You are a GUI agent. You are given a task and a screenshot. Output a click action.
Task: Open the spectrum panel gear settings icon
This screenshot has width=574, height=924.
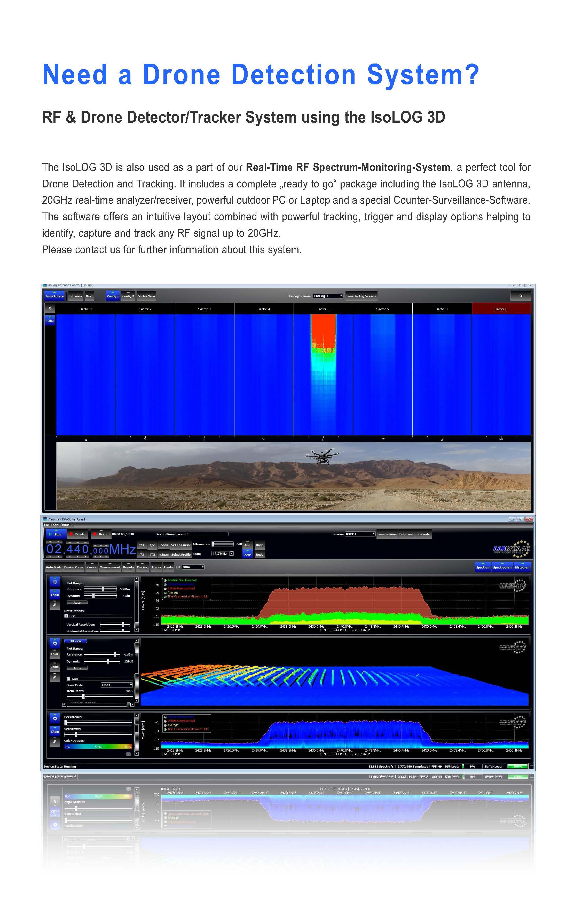[x=55, y=582]
